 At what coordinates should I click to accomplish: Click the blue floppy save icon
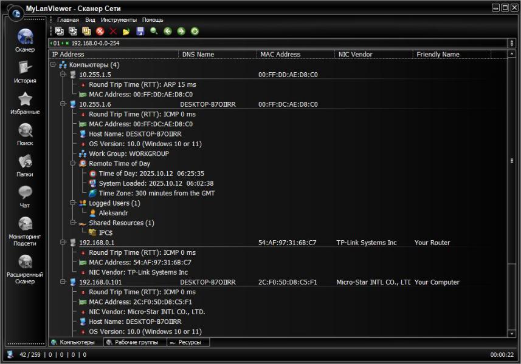pos(140,31)
